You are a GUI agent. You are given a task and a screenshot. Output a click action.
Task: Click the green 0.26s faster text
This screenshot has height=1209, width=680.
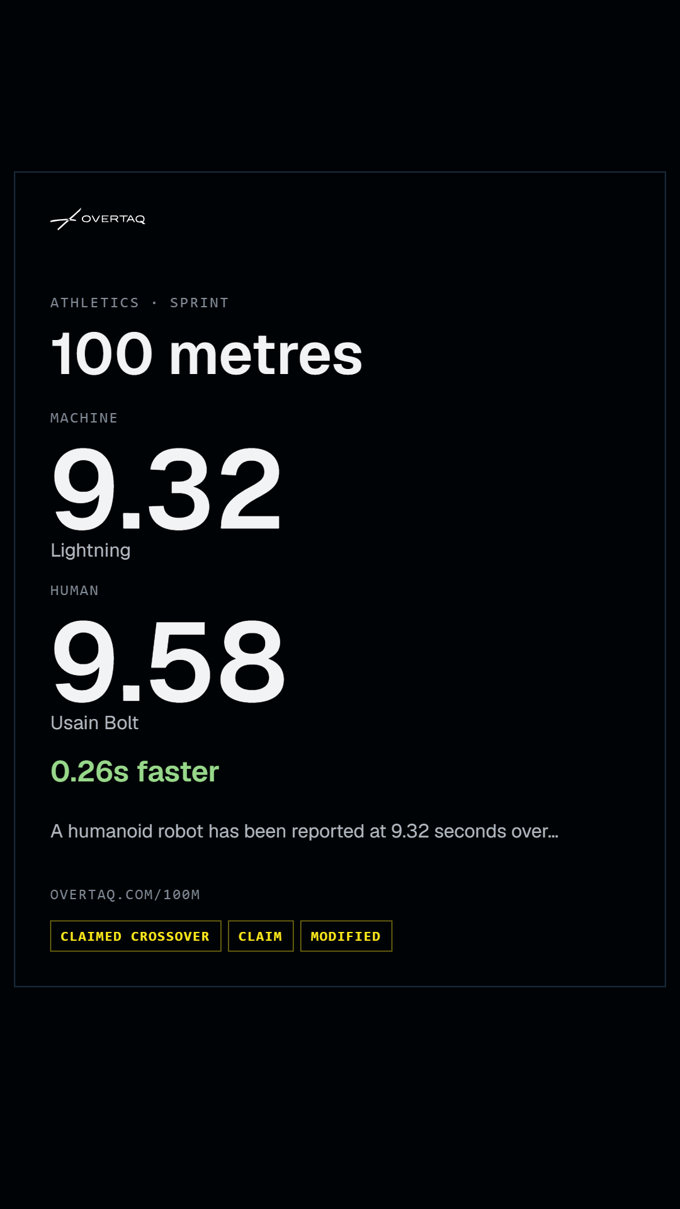click(135, 772)
